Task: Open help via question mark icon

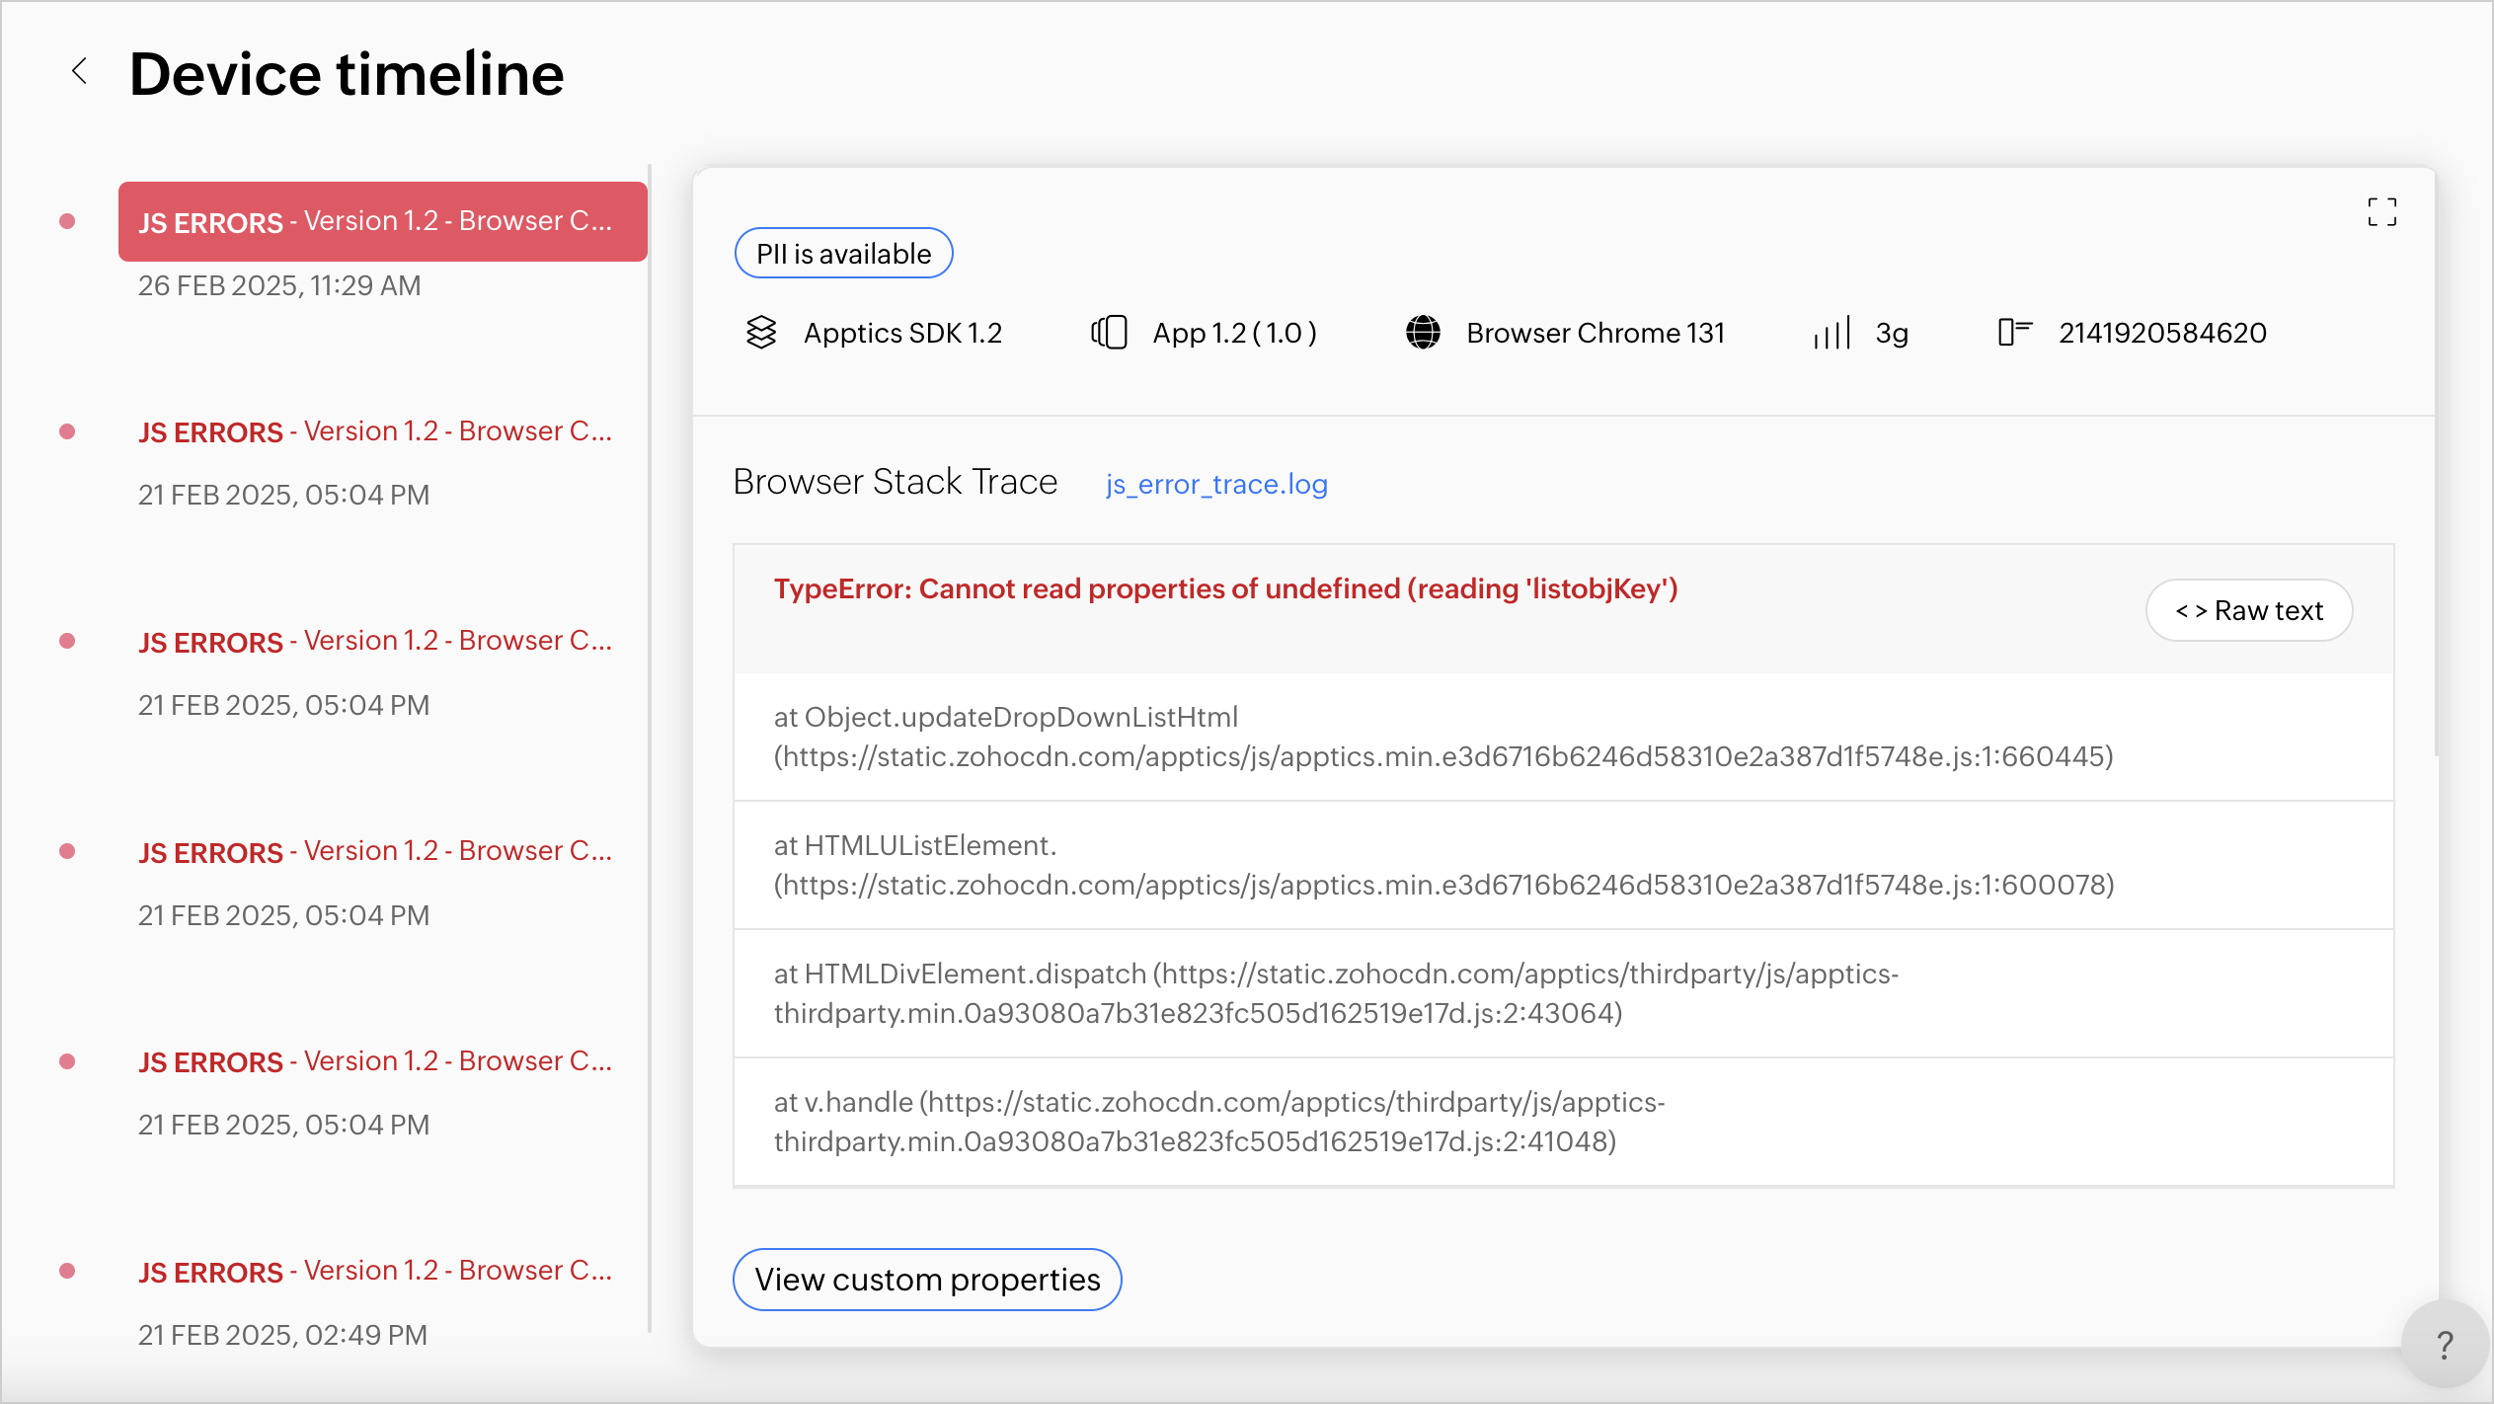Action: 2445,1345
